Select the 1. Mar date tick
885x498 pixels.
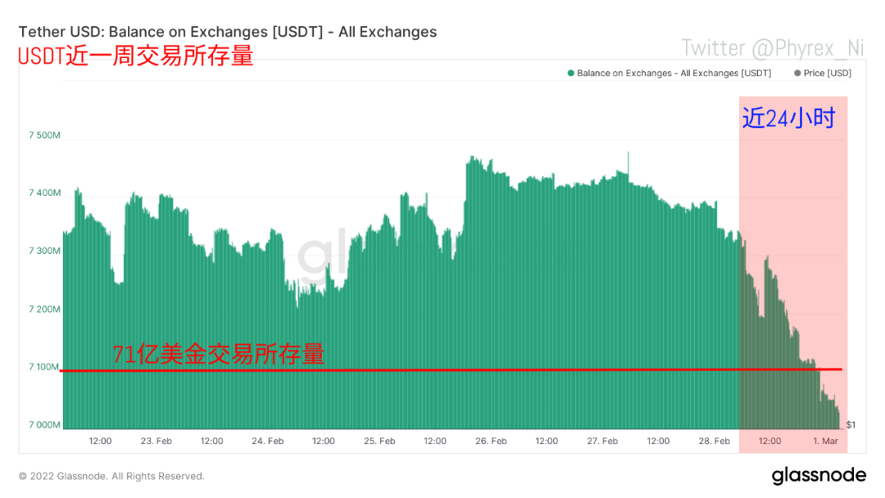point(826,441)
